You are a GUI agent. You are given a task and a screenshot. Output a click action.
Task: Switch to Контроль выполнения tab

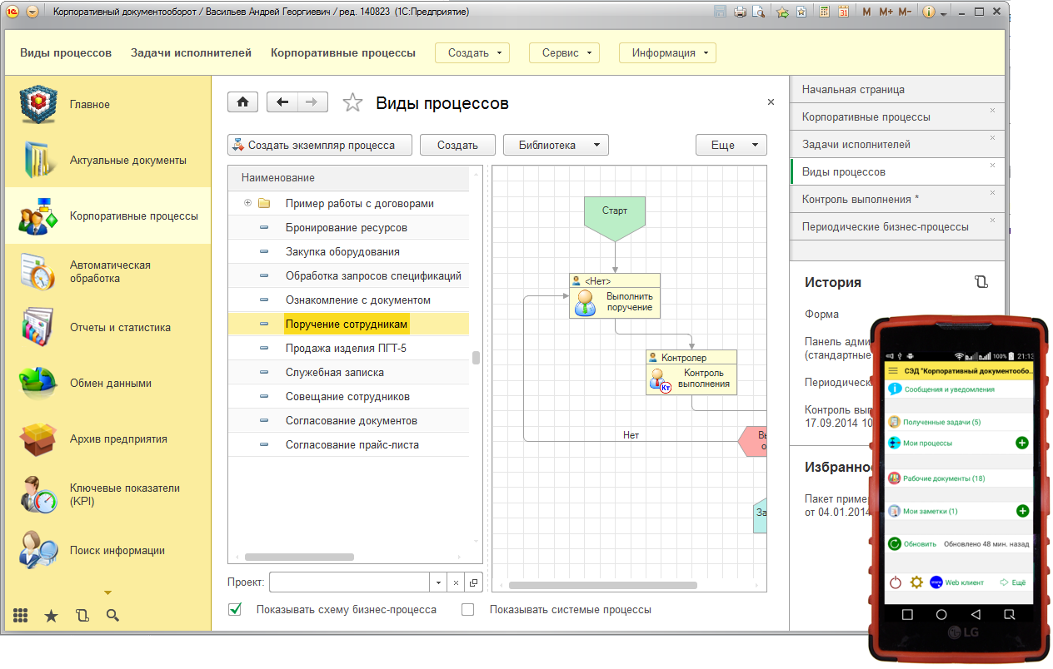861,200
